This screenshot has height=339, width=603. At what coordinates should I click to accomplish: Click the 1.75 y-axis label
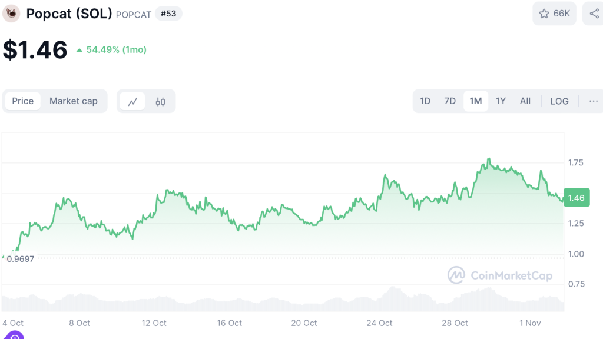coord(576,163)
